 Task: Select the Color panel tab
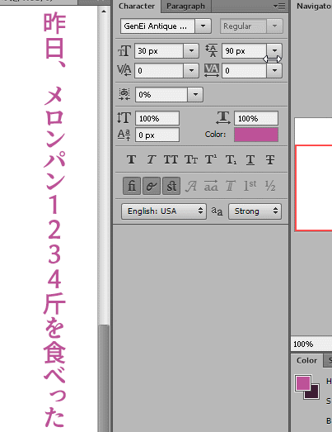(306, 360)
